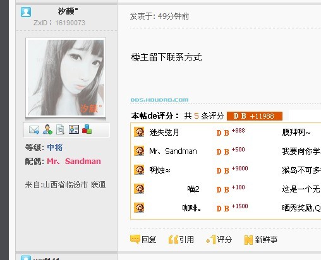This screenshot has width=321, height=260.
Task: Click the username 汐颜 at post top
Action: click(68, 11)
